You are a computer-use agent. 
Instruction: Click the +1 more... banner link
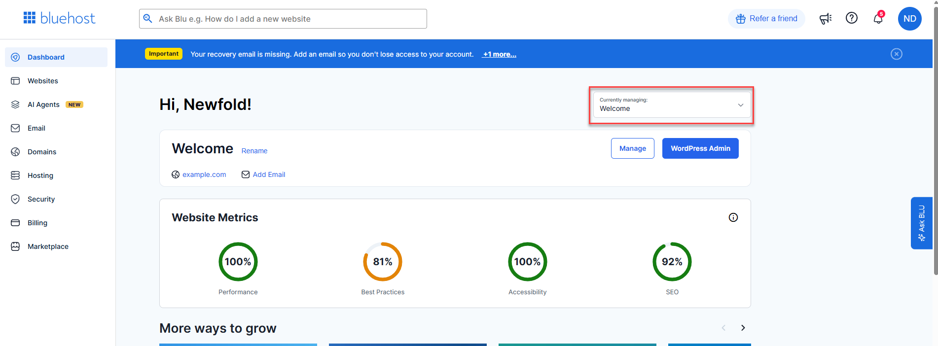pos(500,54)
